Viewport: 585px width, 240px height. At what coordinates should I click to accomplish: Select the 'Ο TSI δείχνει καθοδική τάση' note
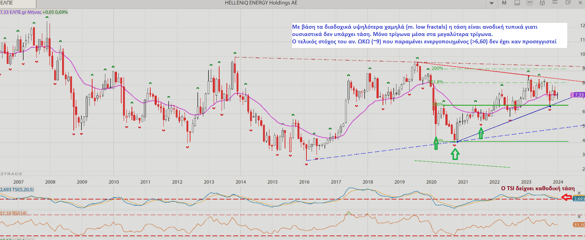pyautogui.click(x=538, y=188)
